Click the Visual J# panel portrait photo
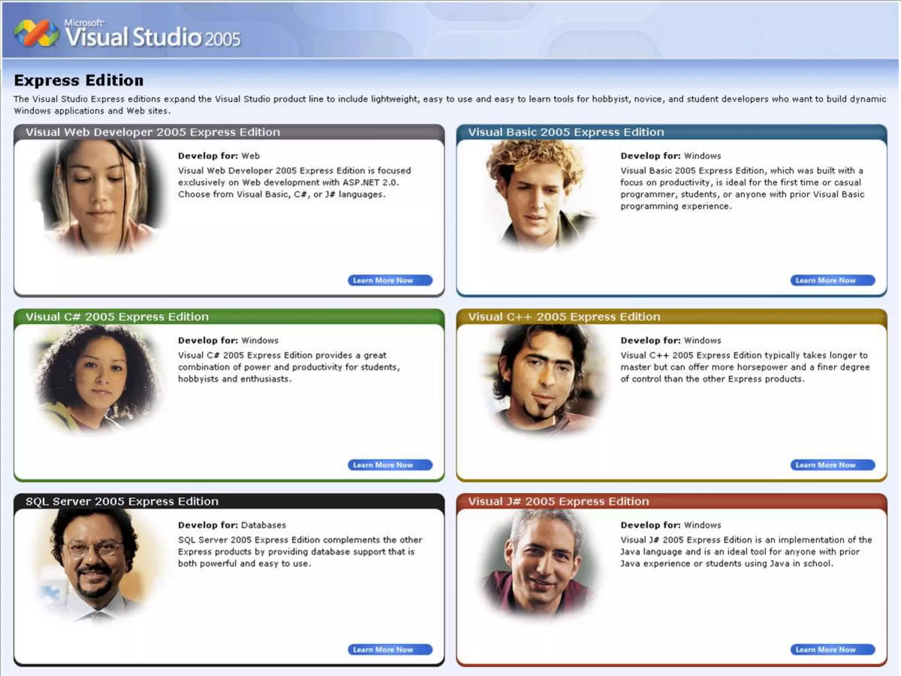The width and height of the screenshot is (901, 676). point(539,564)
